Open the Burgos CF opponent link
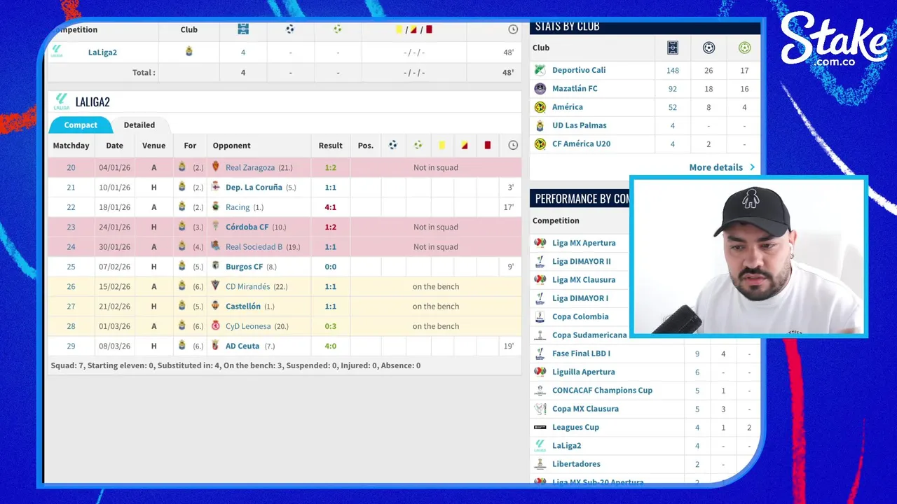This screenshot has width=897, height=504. tap(244, 267)
